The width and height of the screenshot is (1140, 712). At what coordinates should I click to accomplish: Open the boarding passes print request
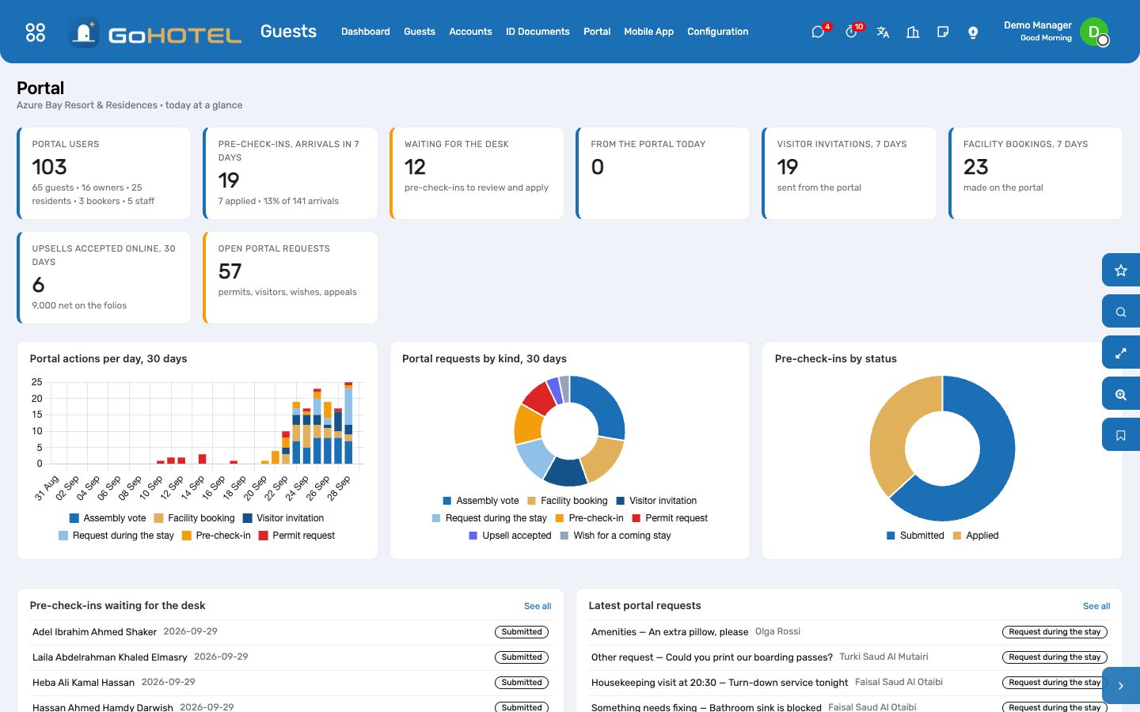pyautogui.click(x=849, y=657)
